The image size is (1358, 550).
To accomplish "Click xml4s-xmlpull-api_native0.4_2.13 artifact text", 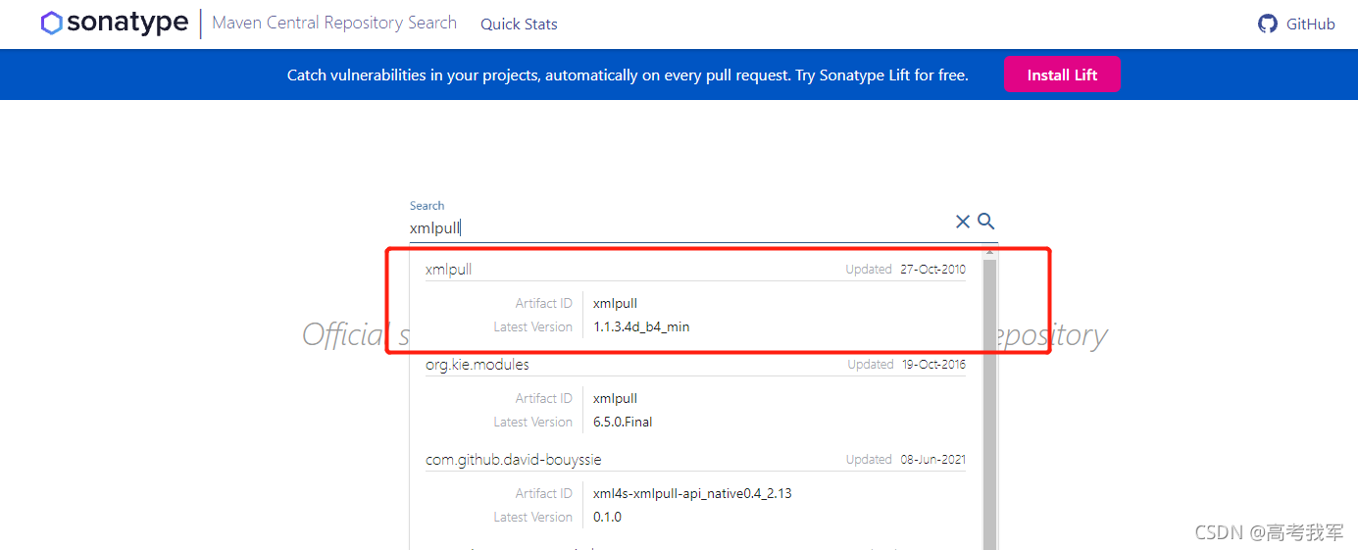I will [x=692, y=493].
